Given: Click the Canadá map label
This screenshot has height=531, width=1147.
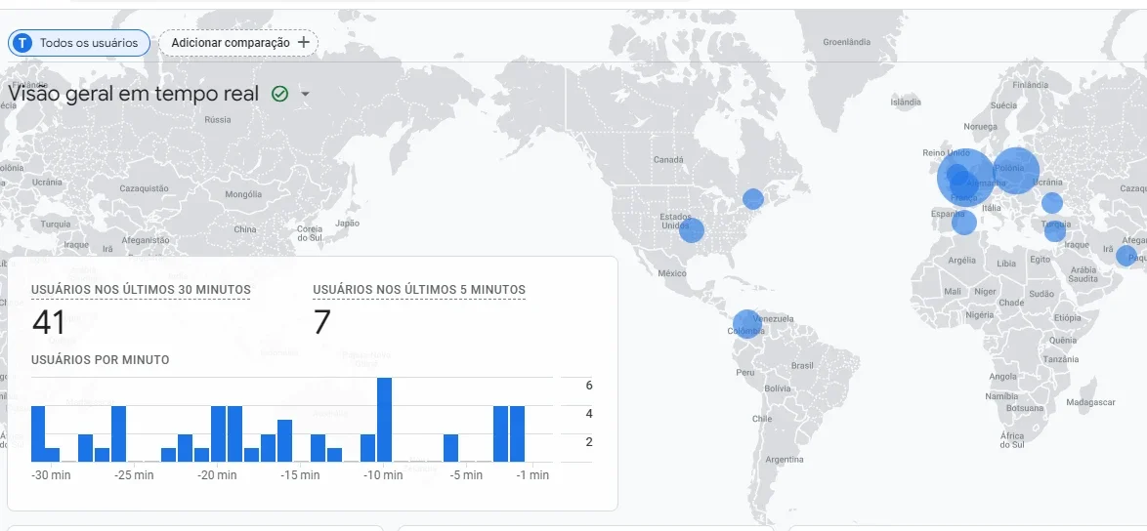Looking at the screenshot, I should click(x=668, y=159).
